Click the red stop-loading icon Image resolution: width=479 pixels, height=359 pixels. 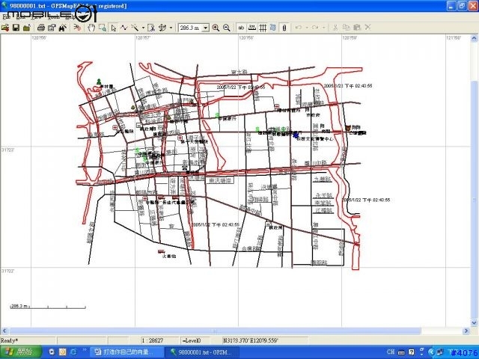[x=77, y=28]
